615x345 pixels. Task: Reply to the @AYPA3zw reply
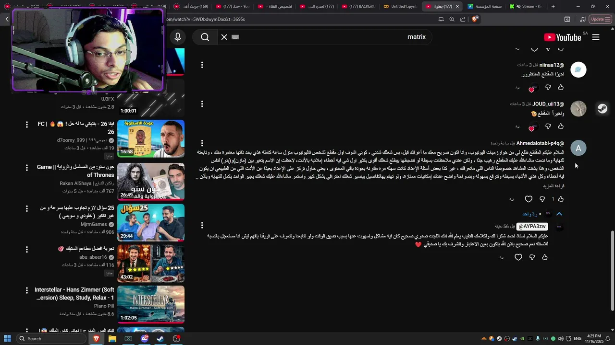501,258
